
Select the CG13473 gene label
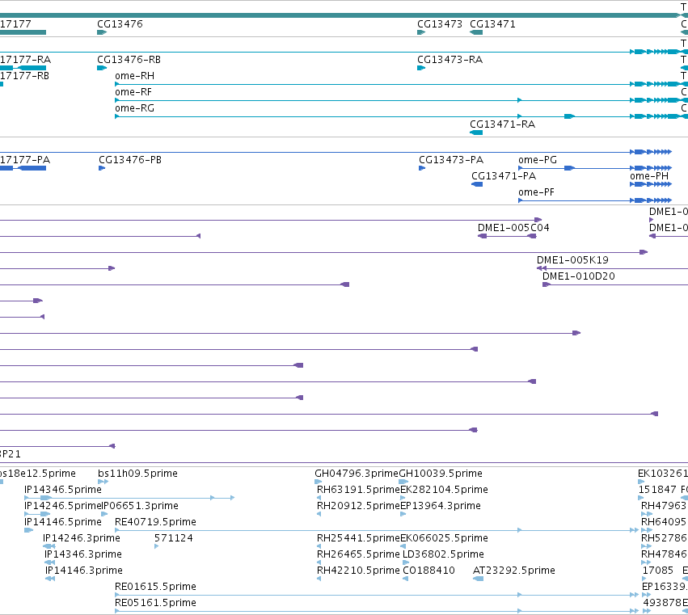click(440, 24)
